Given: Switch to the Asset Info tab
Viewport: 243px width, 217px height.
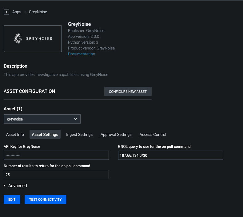Looking at the screenshot, I should point(15,134).
